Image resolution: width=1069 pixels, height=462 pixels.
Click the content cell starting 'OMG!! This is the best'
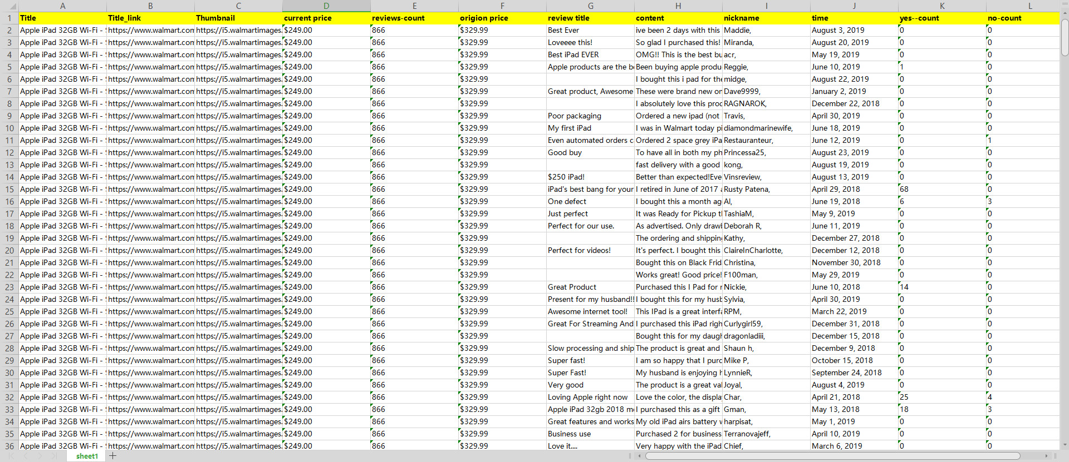[679, 55]
